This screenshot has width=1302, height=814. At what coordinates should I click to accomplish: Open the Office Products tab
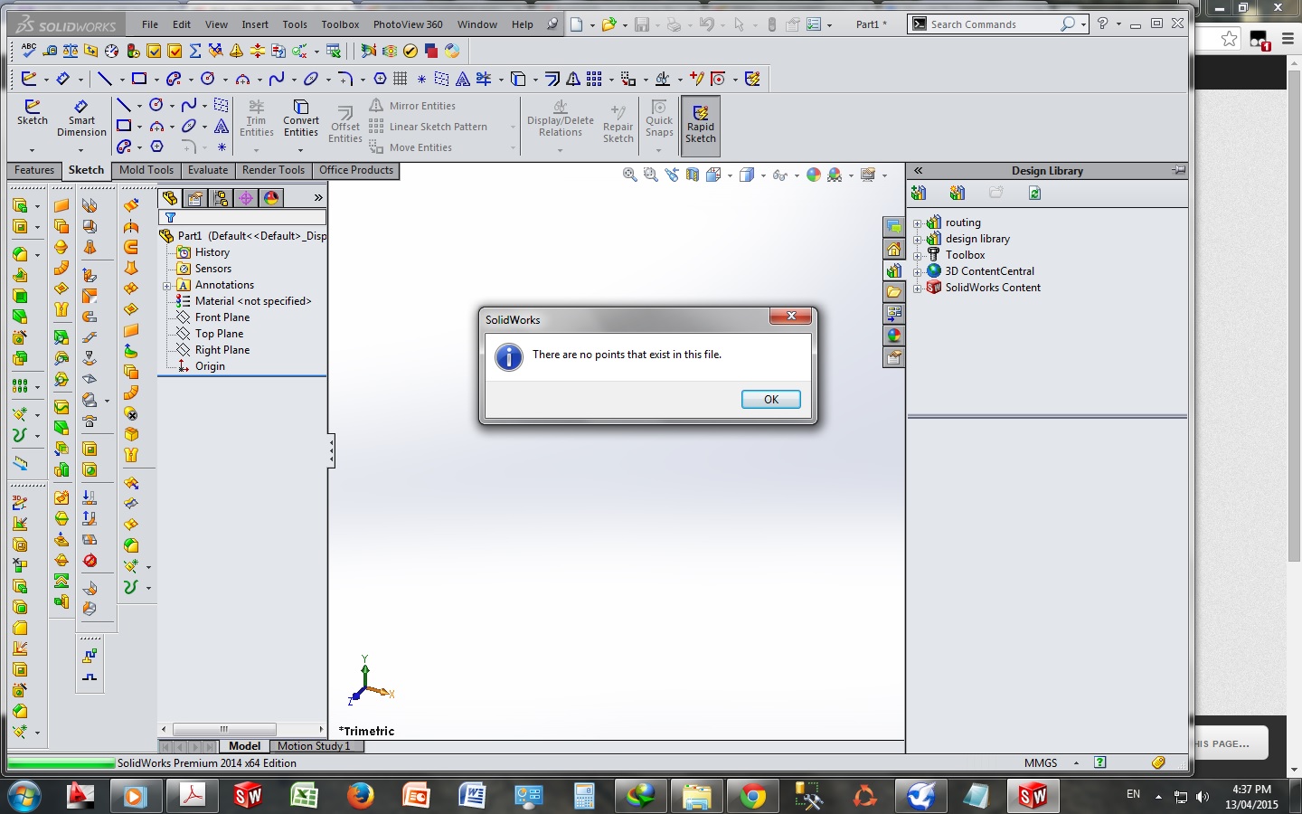[356, 170]
